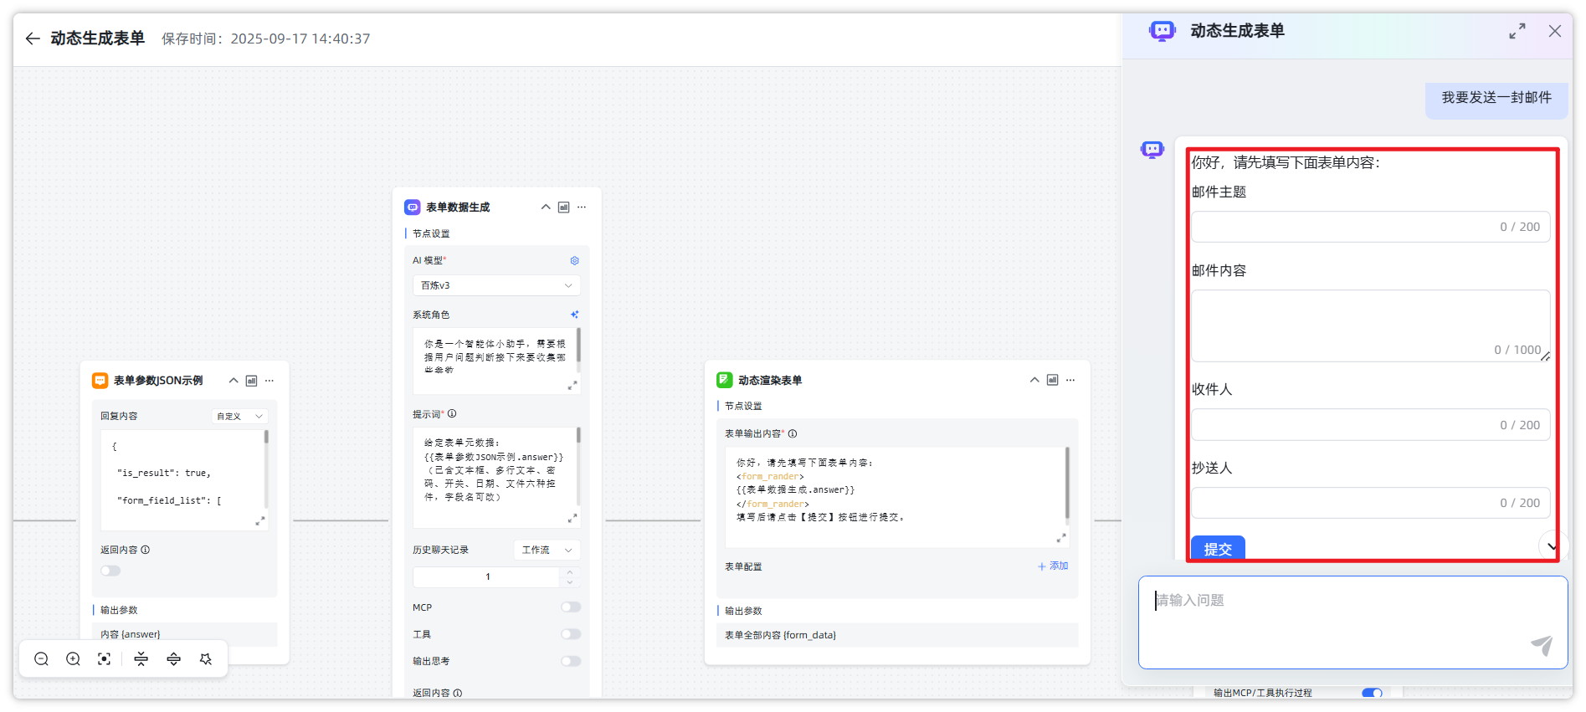Click the green 动态渲染表单 node icon
Image resolution: width=1586 pixels, height=712 pixels.
[724, 380]
